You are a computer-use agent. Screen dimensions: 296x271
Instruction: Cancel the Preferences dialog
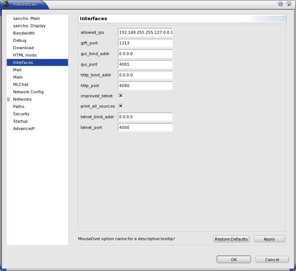pyautogui.click(x=272, y=260)
